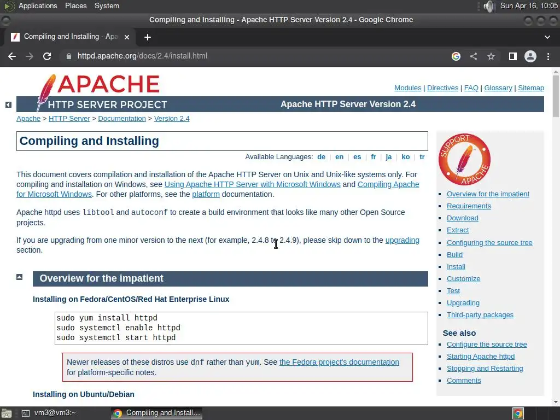Open the System menu
The image size is (560, 420).
(107, 5)
